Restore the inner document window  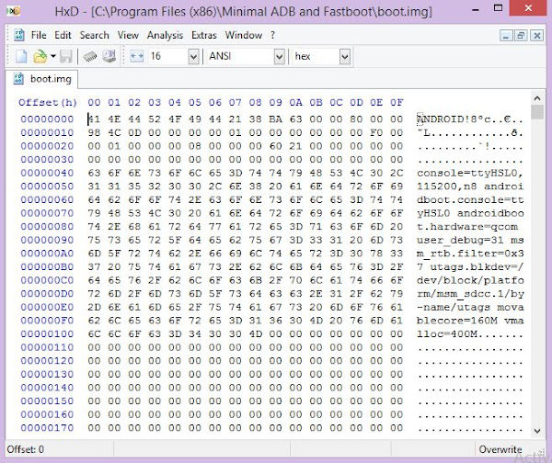click(522, 36)
